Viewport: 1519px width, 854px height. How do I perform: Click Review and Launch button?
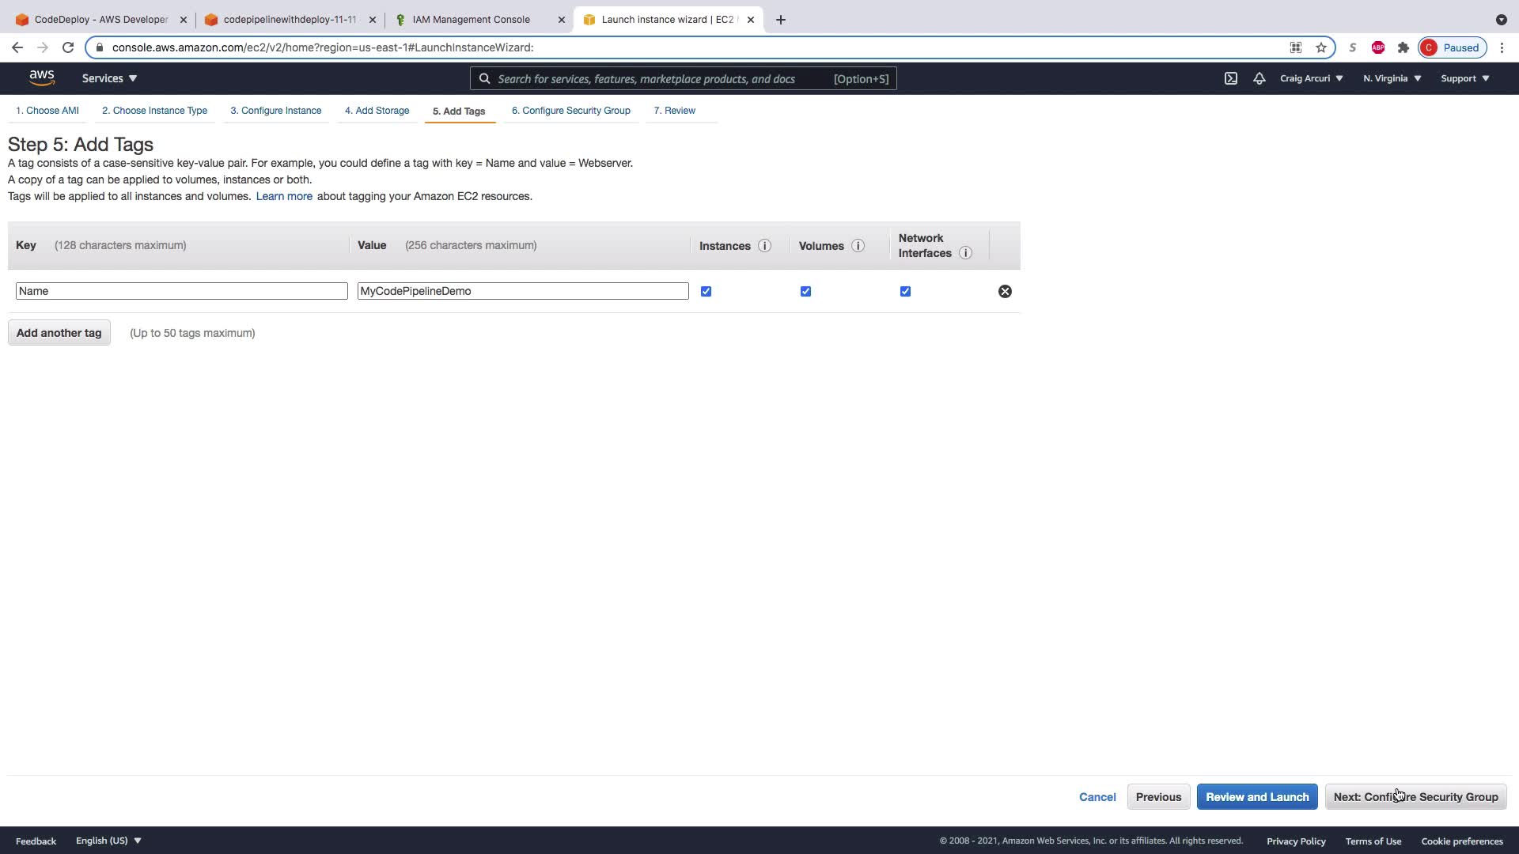(x=1256, y=797)
